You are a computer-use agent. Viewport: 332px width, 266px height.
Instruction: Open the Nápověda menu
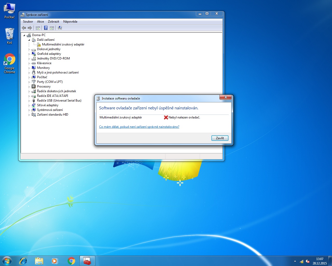[70, 22]
